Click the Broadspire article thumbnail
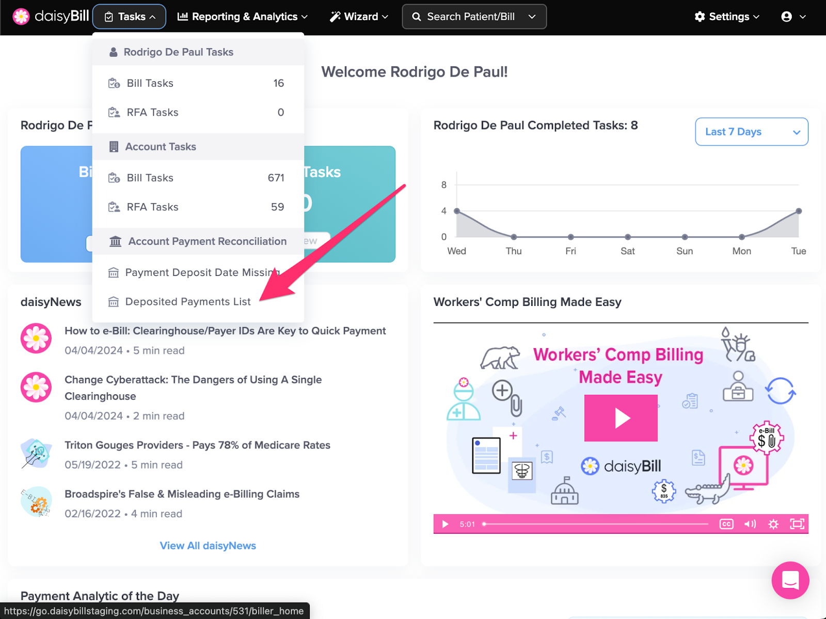This screenshot has height=619, width=826. click(36, 502)
